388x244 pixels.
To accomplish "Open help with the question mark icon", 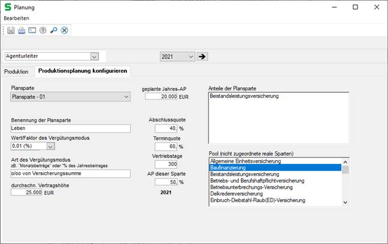I will click(43, 30).
